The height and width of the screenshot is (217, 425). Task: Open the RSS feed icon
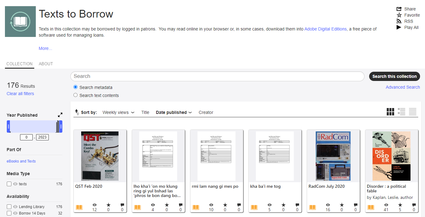(399, 21)
